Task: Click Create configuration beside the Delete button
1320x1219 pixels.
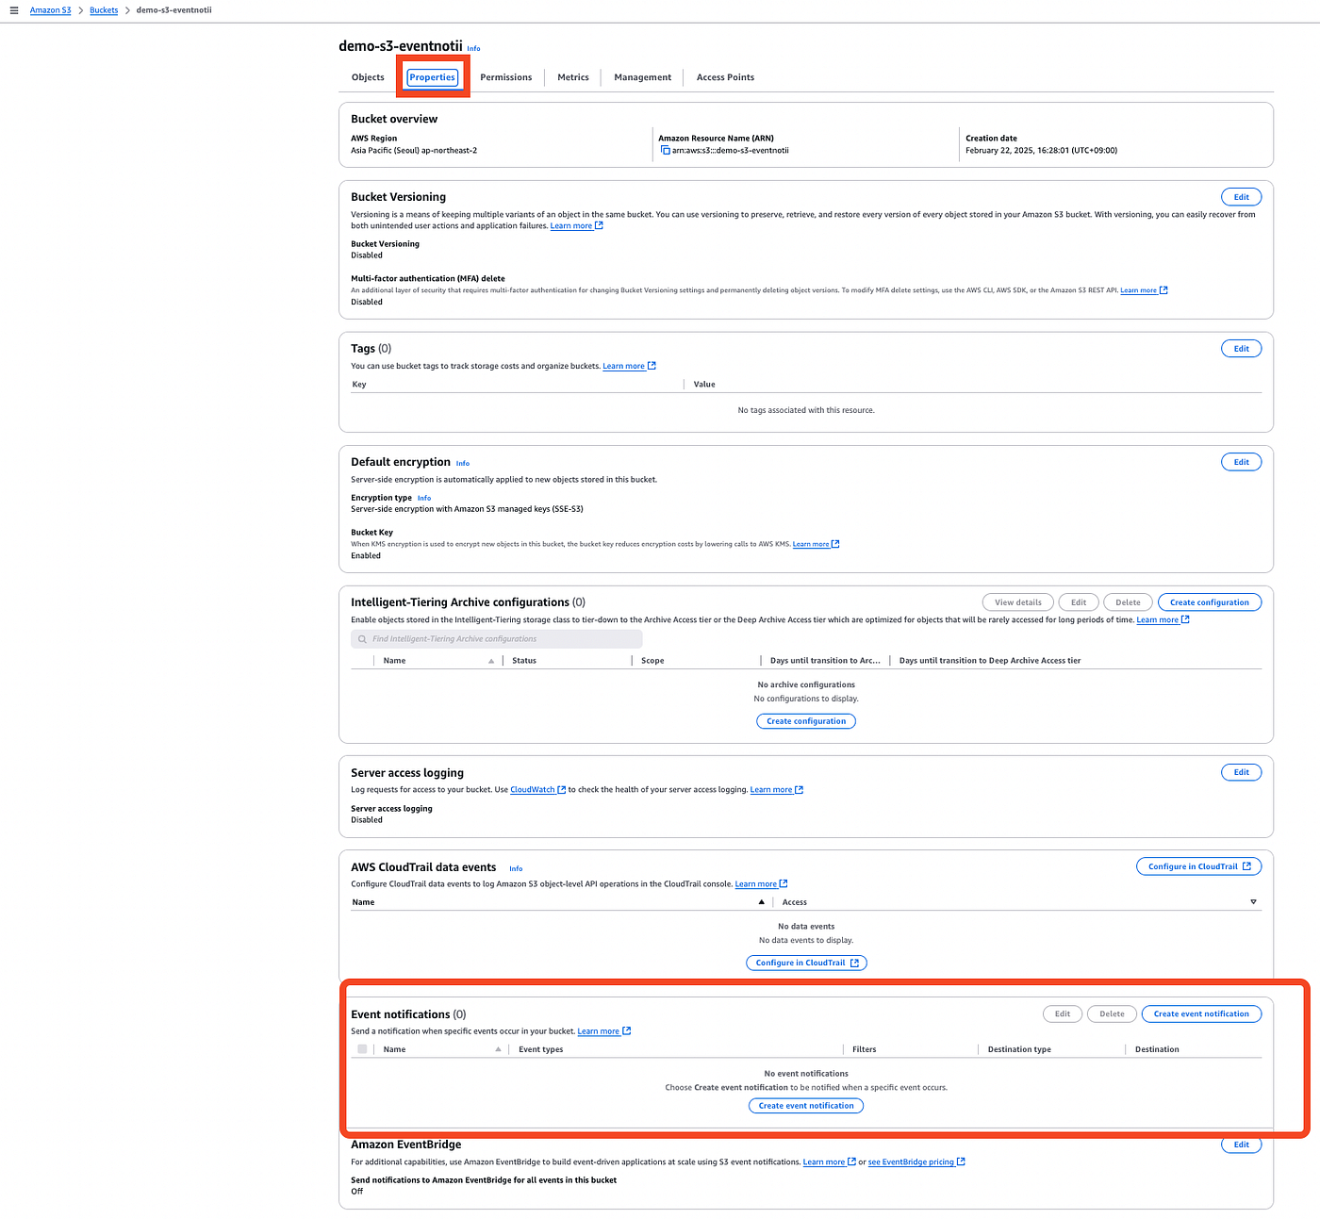Action: (1210, 602)
